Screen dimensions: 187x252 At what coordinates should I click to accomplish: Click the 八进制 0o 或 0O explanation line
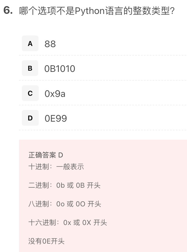pos(65,204)
